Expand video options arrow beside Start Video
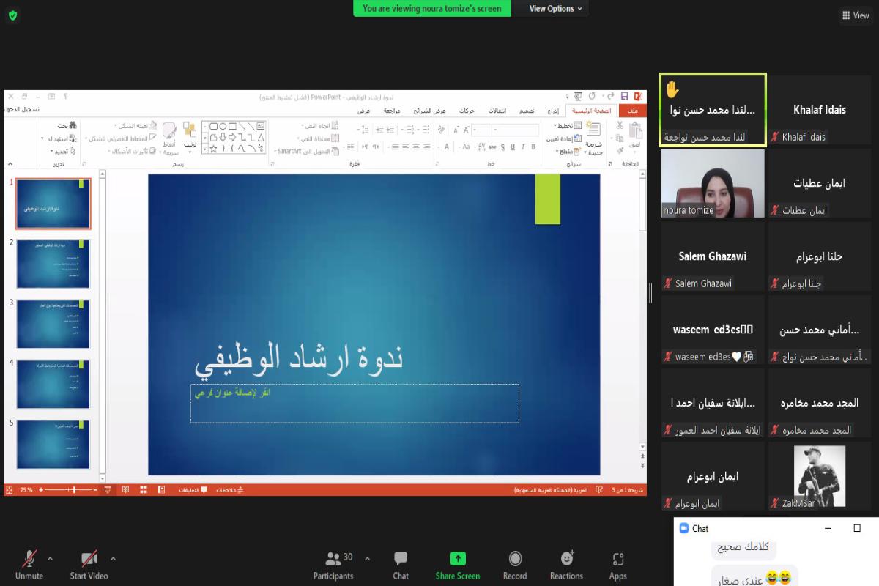This screenshot has width=879, height=586. tap(113, 558)
